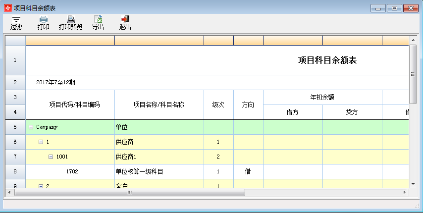Open Print Preview (打印预览)
The image size is (423, 213).
click(71, 19)
